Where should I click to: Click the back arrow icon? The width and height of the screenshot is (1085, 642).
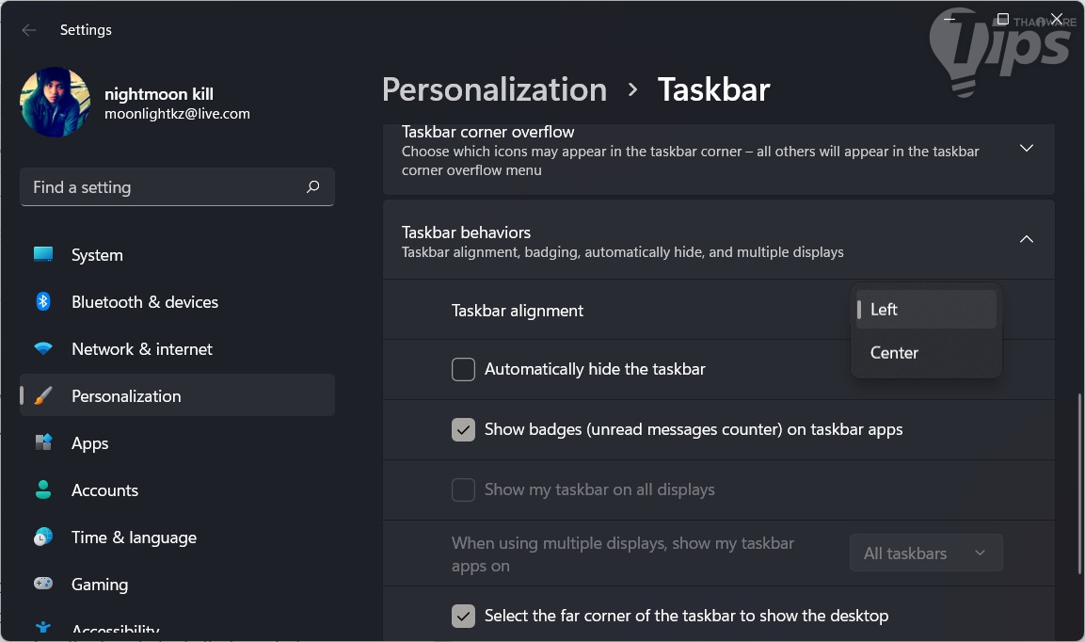click(29, 30)
